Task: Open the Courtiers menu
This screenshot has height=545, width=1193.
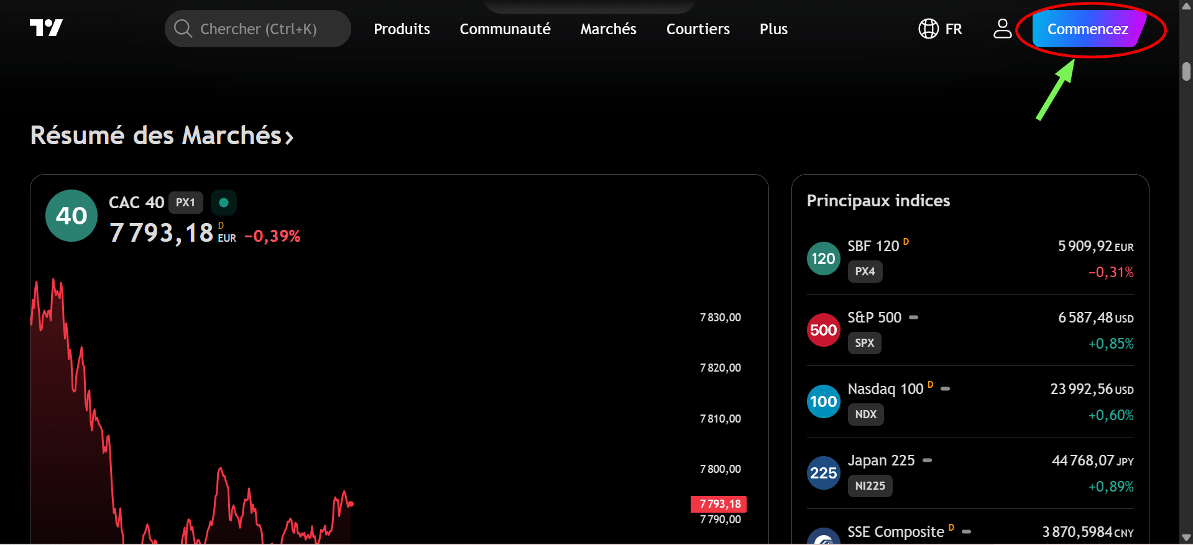Action: click(x=698, y=29)
